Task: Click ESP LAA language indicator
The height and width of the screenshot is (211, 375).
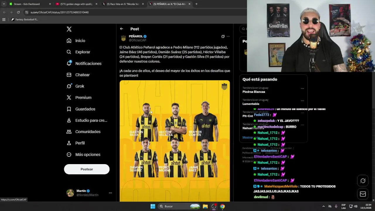Action: point(343,206)
